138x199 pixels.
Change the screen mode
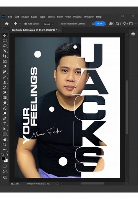(5, 171)
